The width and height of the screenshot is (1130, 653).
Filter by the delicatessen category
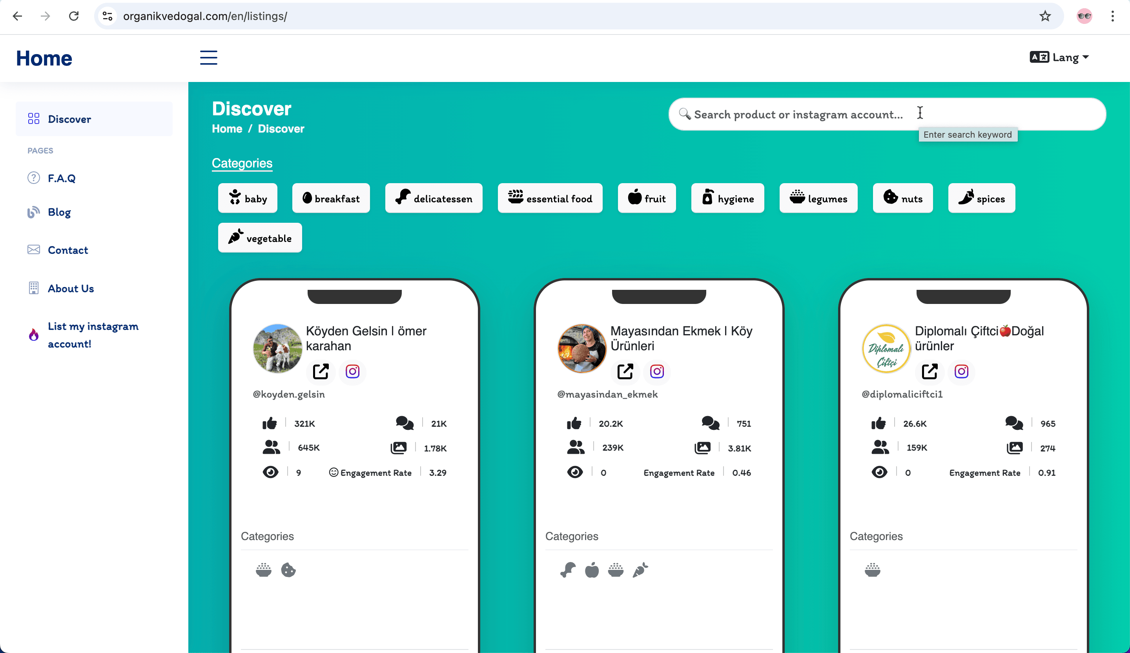point(434,198)
